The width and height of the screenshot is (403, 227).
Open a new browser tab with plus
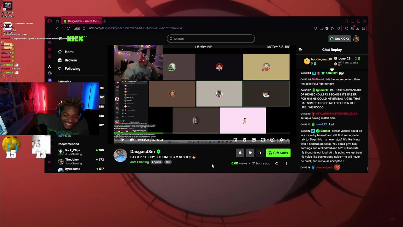[x=104, y=21]
